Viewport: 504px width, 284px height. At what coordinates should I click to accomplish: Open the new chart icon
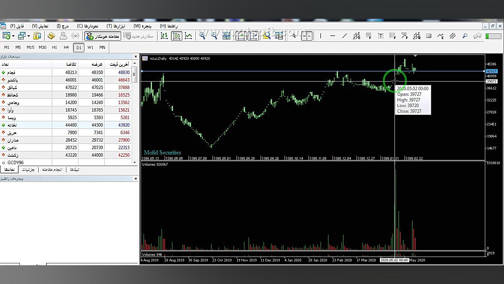point(6,36)
